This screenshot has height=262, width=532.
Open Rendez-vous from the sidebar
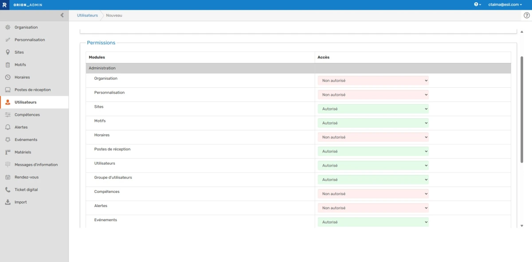click(x=27, y=177)
